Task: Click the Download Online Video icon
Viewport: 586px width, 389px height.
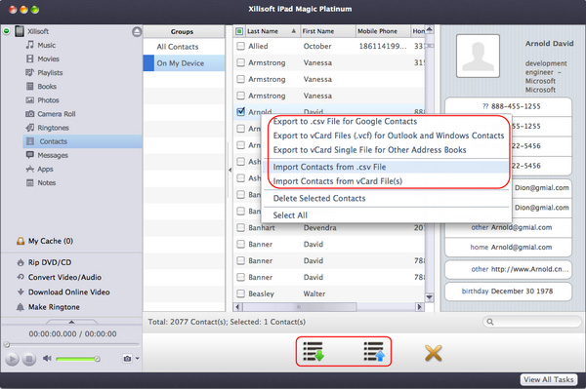Action: click(x=21, y=292)
